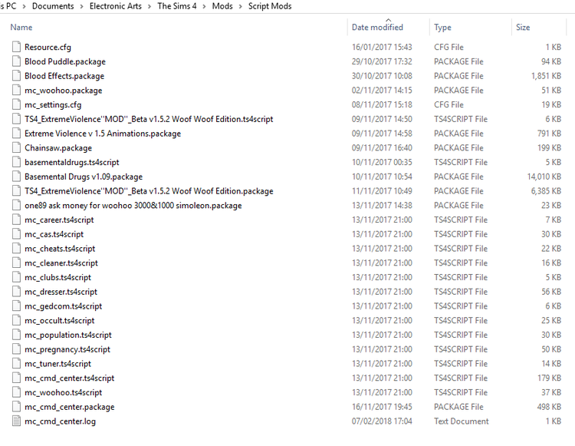Click the file icon beside mc_pregnancy.ts4script
This screenshot has width=575, height=446.
[16, 349]
